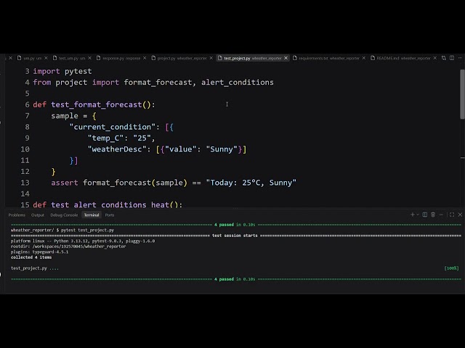The image size is (465, 348).
Task: Click the 'pytest test_project.py' terminal command
Action: pyautogui.click(x=87, y=230)
